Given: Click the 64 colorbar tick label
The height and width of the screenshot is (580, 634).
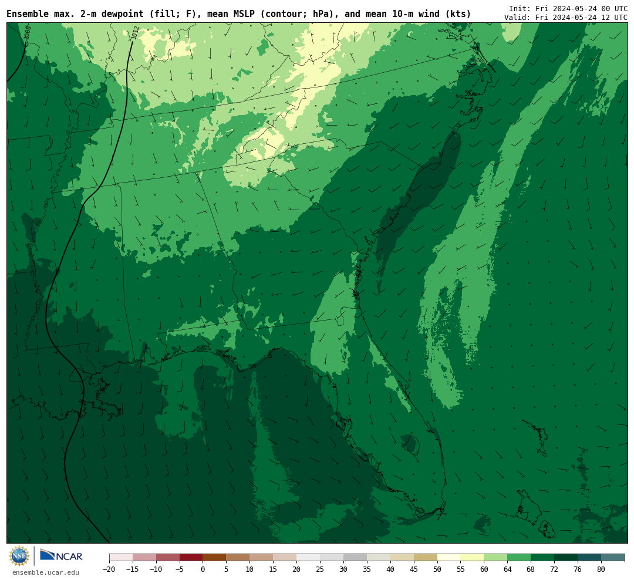Looking at the screenshot, I should coord(507,569).
